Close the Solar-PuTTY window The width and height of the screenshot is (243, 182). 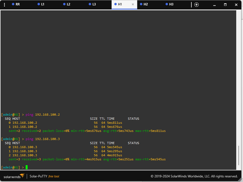click(236, 5)
